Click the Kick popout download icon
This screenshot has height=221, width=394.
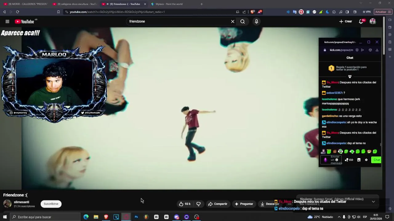coord(377,50)
